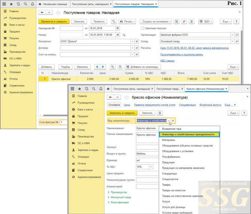Click Записать и закрыть in Номенклатура form
This screenshot has width=251, height=214.
(122, 113)
